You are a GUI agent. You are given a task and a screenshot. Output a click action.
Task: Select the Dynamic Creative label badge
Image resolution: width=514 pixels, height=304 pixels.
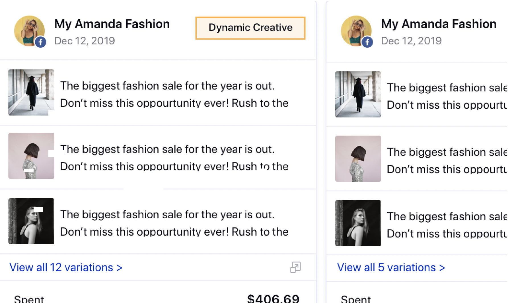pos(250,28)
